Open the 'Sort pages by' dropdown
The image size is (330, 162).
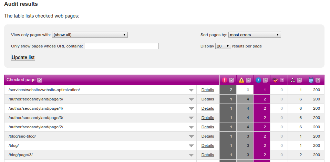coord(255,35)
